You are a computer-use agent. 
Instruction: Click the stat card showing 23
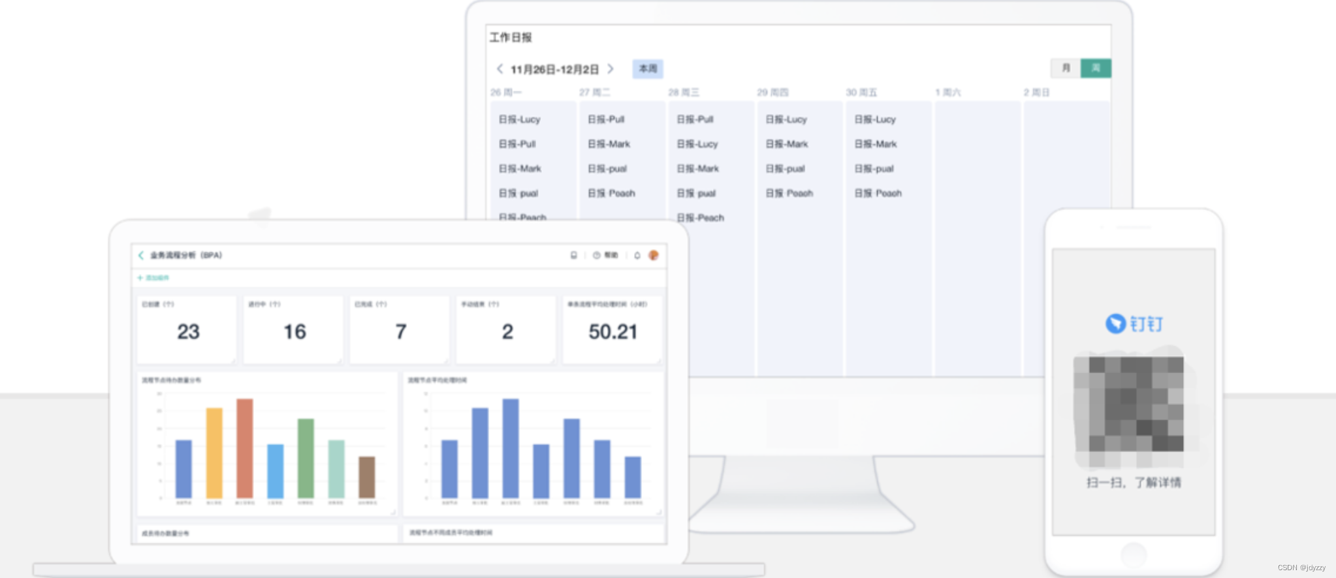tap(187, 330)
